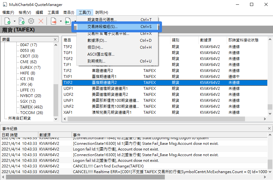Select CBOT (33) in filter tree
The width and height of the screenshot is (273, 180).
point(29,56)
